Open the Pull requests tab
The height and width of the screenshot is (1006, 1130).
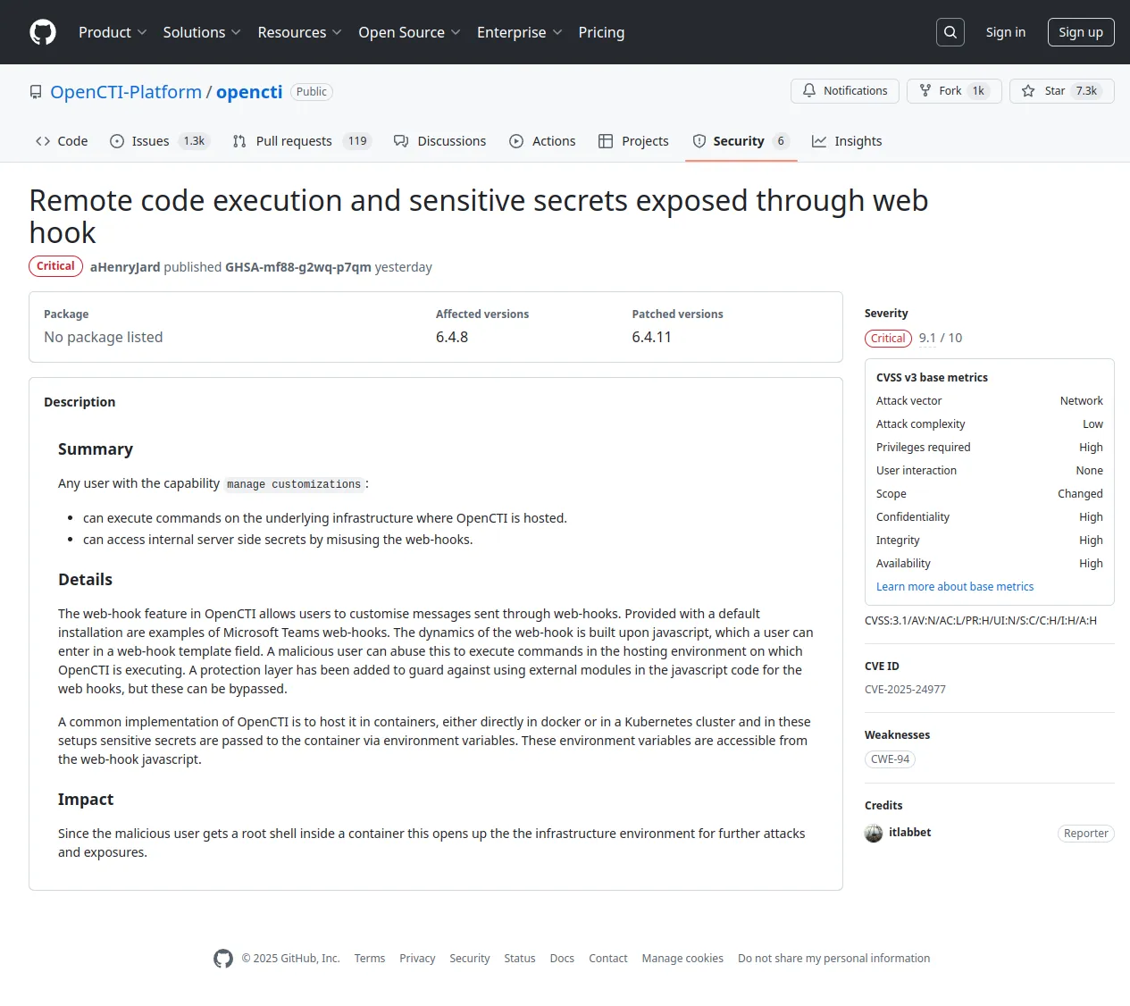pos(302,141)
